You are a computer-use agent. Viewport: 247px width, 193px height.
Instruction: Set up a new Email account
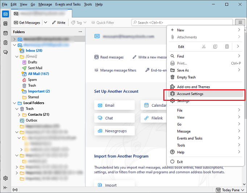click(114, 105)
